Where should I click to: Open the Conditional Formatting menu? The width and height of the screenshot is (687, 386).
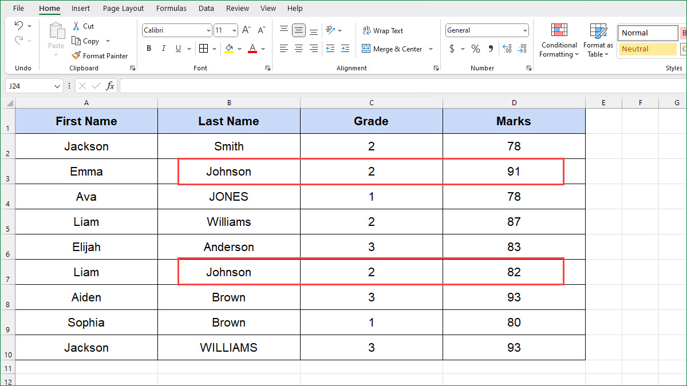(558, 40)
